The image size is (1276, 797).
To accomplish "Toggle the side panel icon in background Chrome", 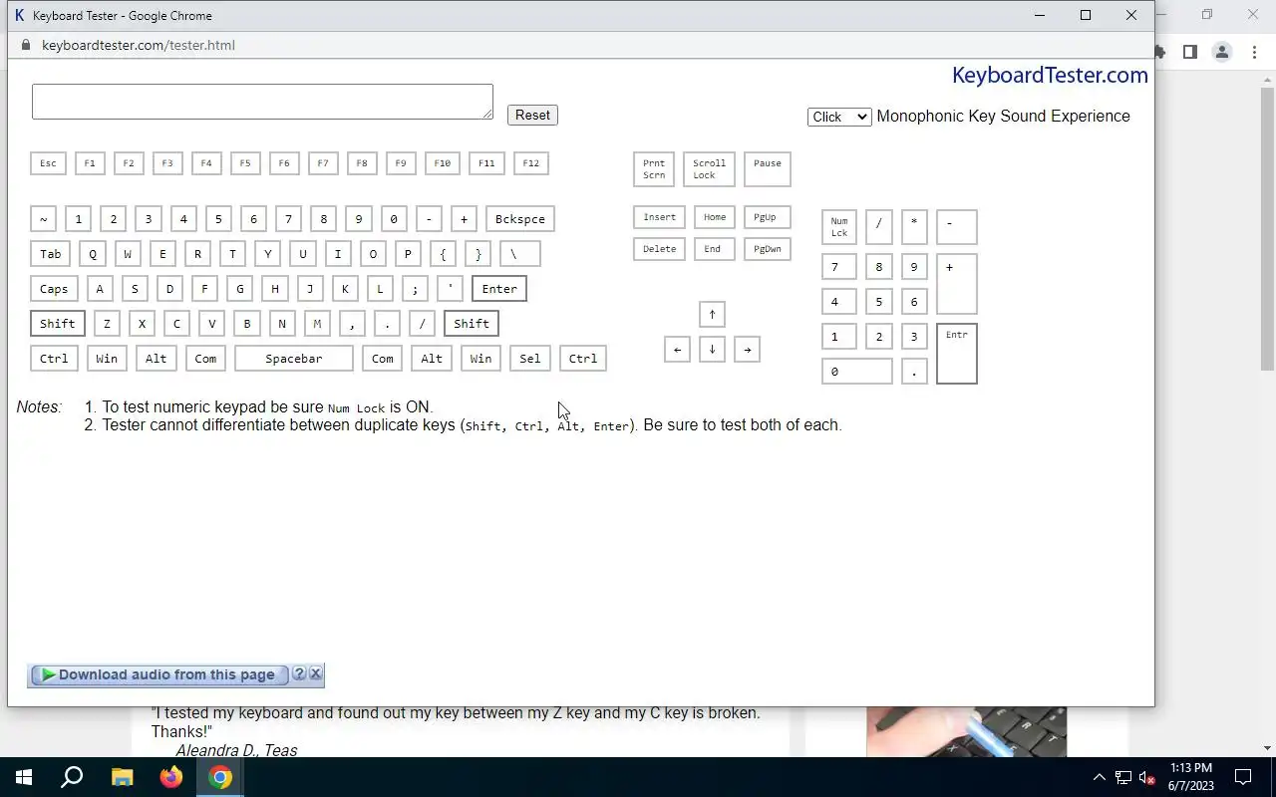I will click(1189, 52).
